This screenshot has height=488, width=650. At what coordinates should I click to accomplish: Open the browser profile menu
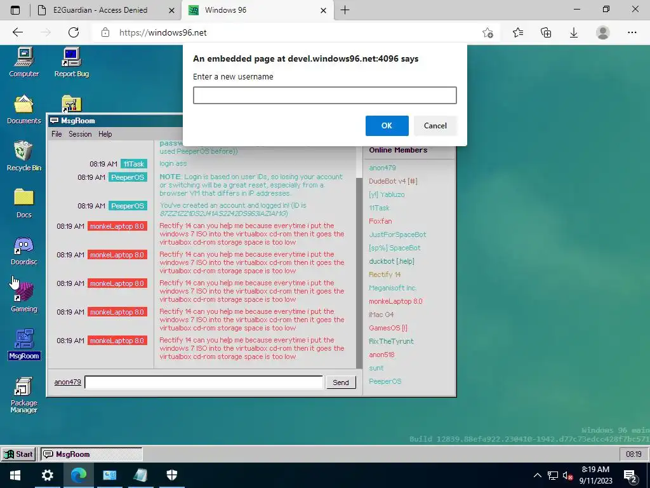point(603,32)
